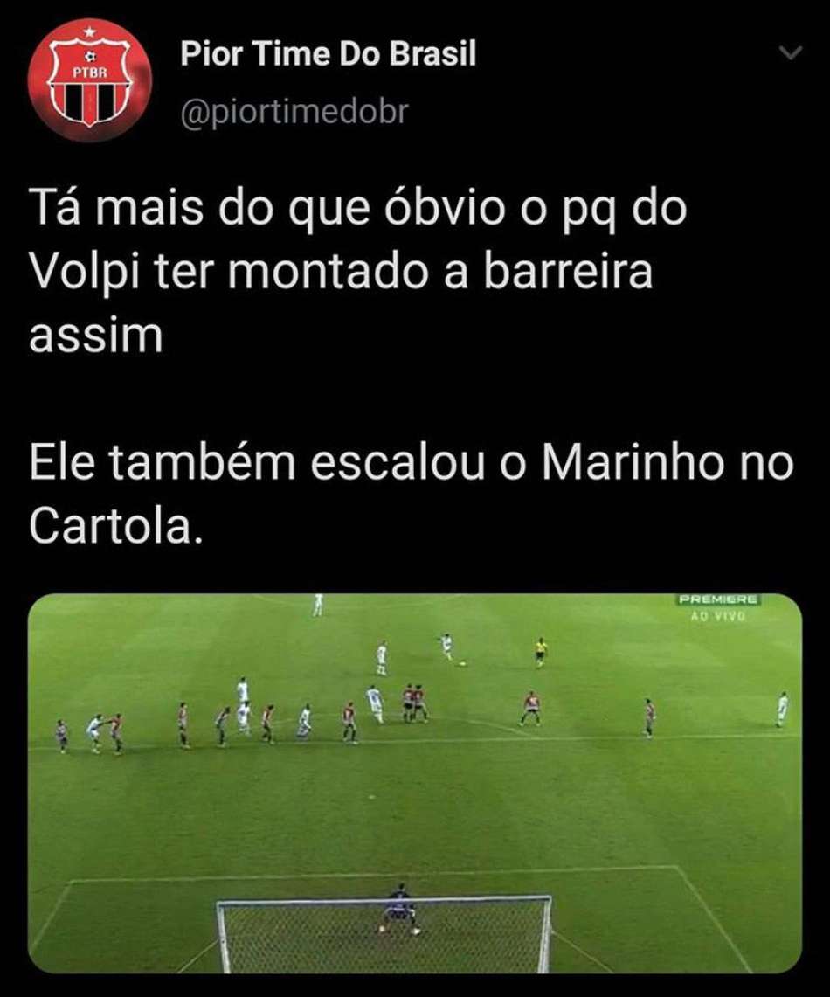Click the word barreira in the tweet
Image resolution: width=830 pixels, height=997 pixels.
pyautogui.click(x=568, y=272)
